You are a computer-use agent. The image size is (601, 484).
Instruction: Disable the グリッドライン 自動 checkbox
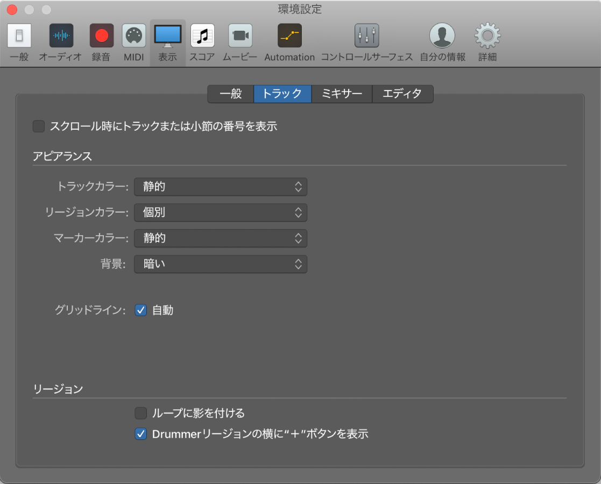tap(140, 310)
